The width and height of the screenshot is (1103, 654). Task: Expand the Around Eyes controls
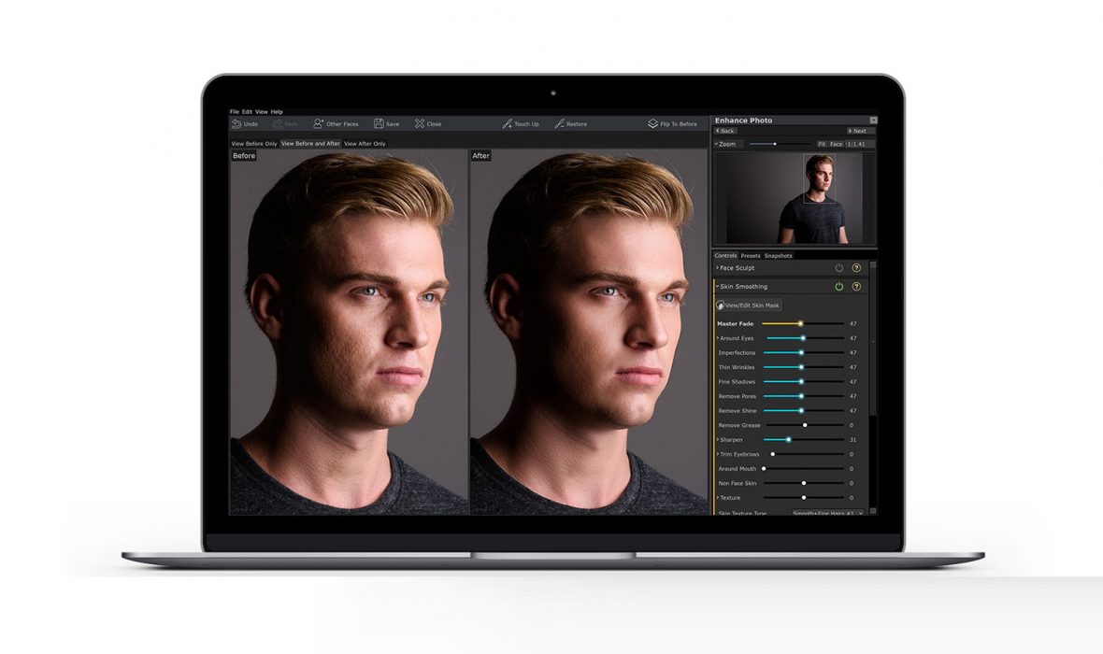pos(719,338)
